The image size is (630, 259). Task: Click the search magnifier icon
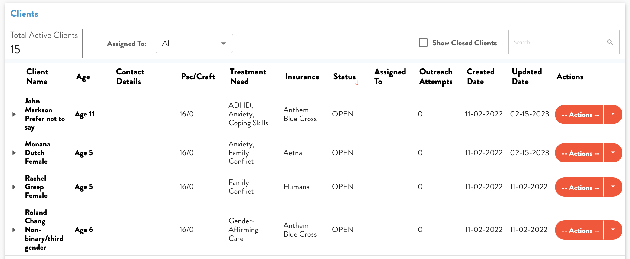point(610,42)
